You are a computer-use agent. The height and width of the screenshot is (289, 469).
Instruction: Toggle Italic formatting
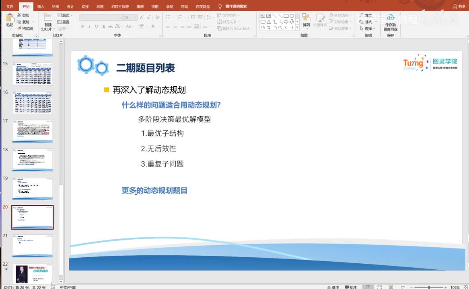89,26
